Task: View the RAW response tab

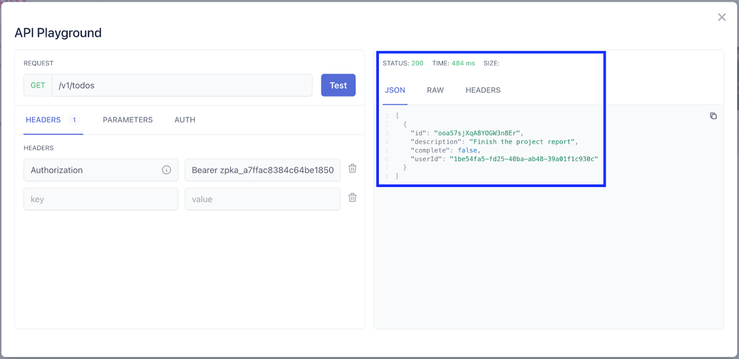Action: pyautogui.click(x=435, y=90)
